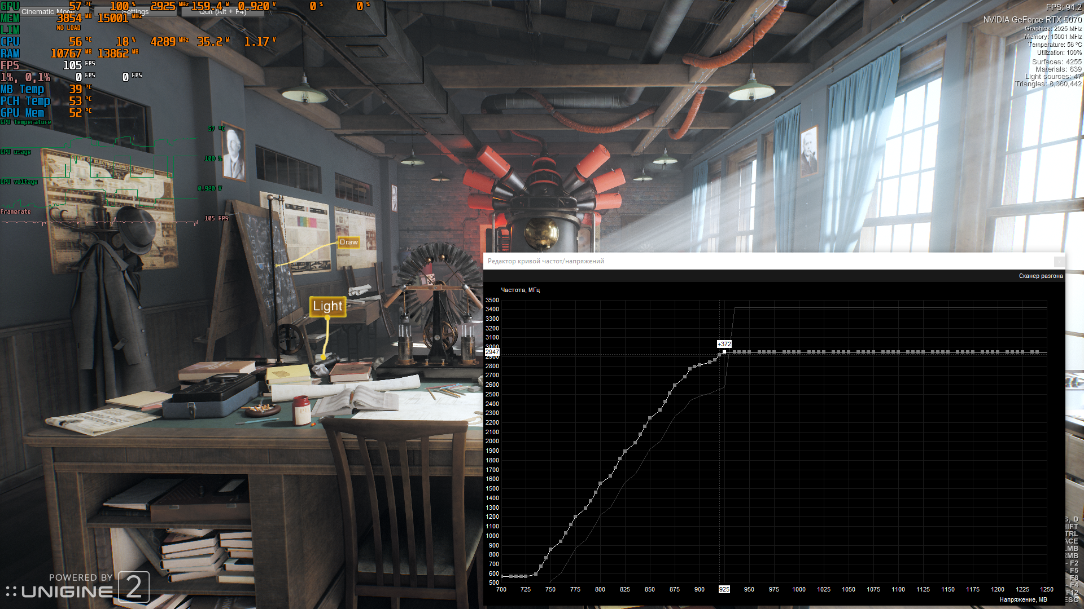Click the highlighted 925 voltage axis label

(x=724, y=589)
